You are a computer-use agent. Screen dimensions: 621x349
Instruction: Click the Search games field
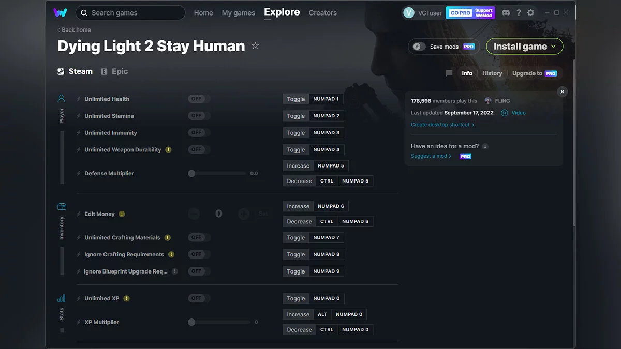(129, 12)
